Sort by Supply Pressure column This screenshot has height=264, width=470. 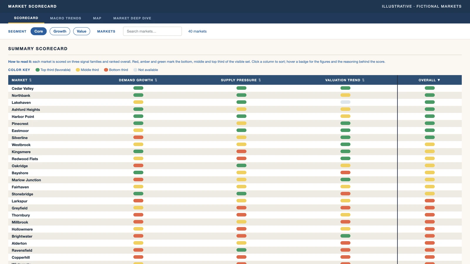coord(241,80)
